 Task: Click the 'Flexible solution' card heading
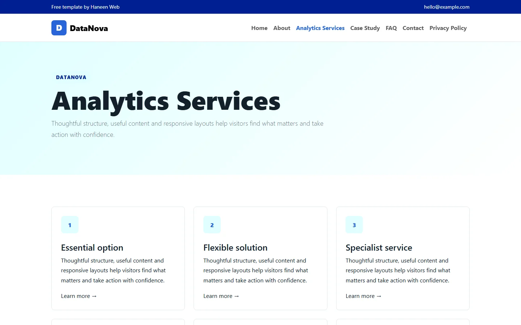[236, 248]
